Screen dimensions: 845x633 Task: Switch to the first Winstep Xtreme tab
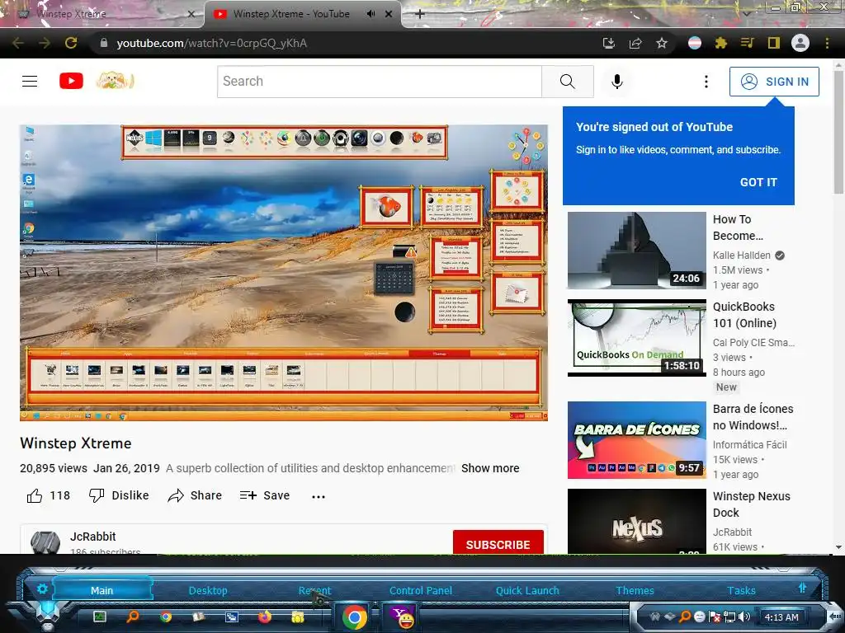102,14
